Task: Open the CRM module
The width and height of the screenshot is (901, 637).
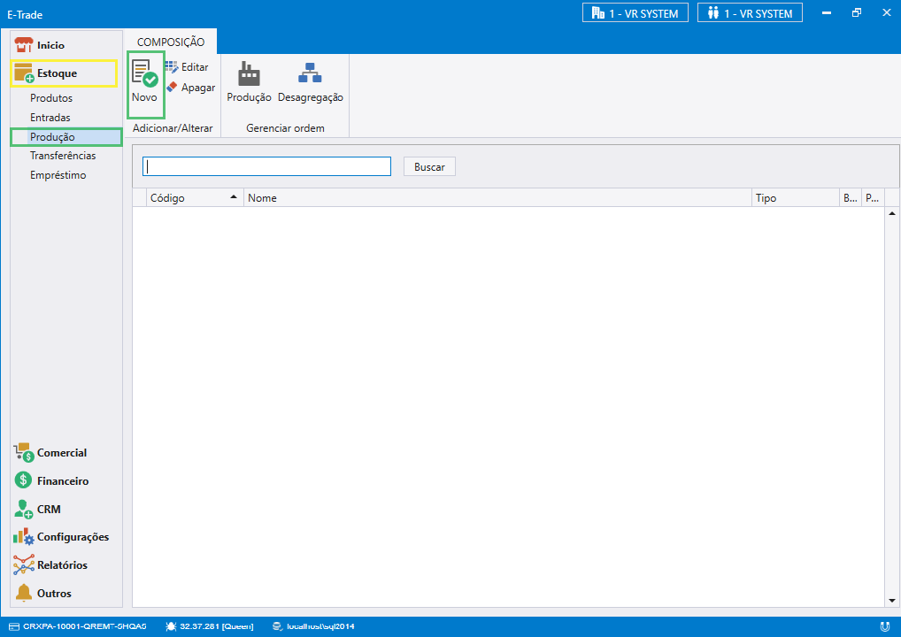Action: pyautogui.click(x=37, y=509)
